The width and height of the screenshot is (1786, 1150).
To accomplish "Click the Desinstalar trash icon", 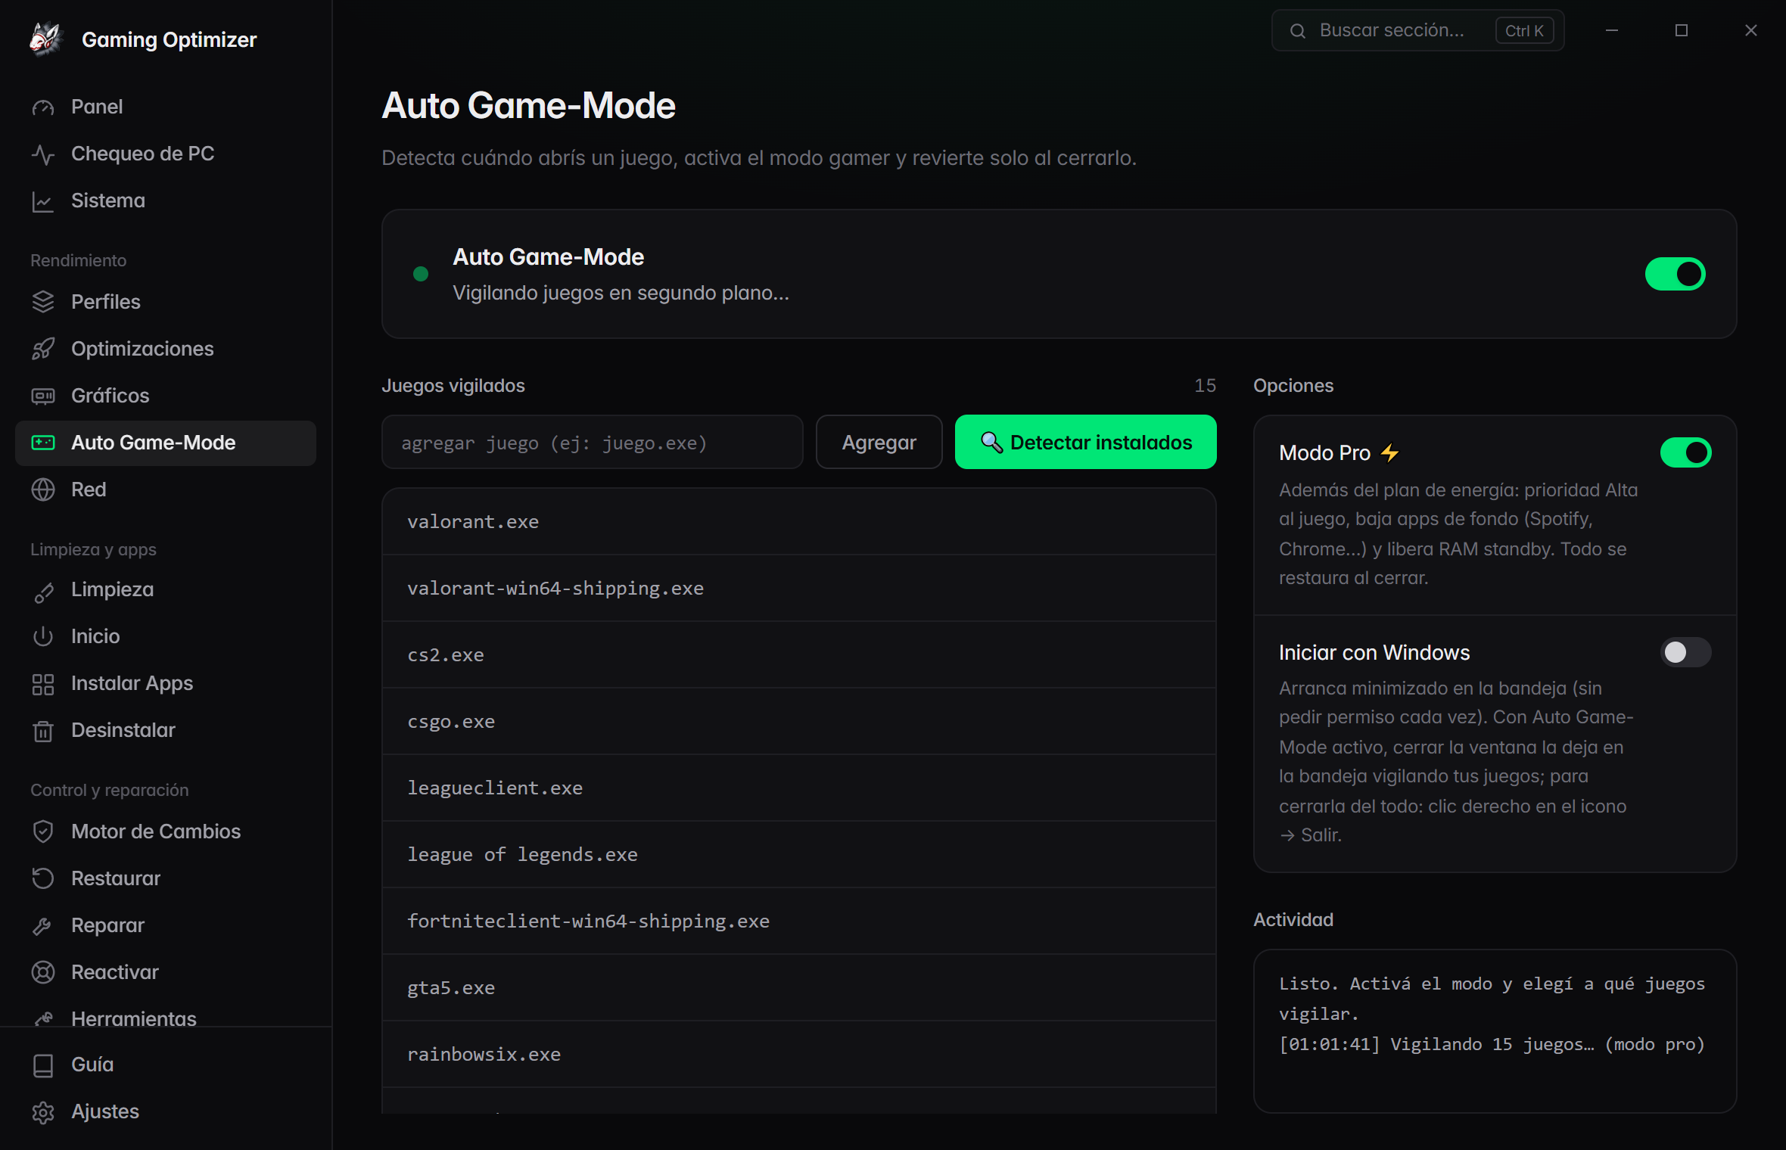I will [43, 731].
